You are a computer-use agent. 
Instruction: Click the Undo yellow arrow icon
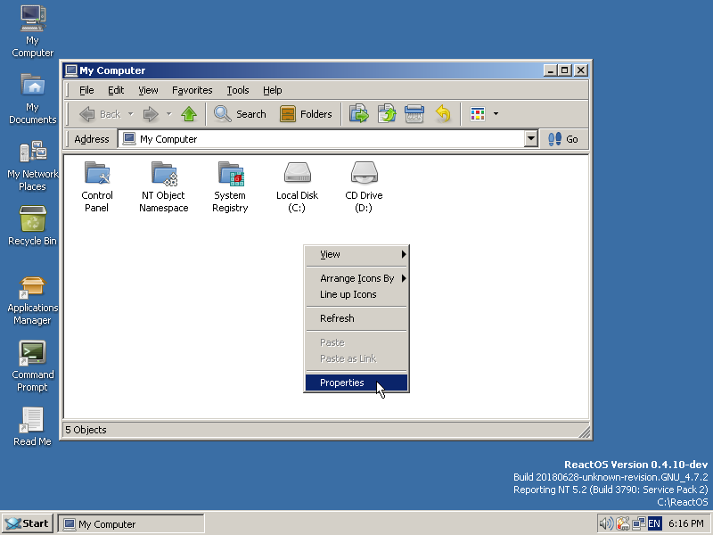[x=442, y=114]
